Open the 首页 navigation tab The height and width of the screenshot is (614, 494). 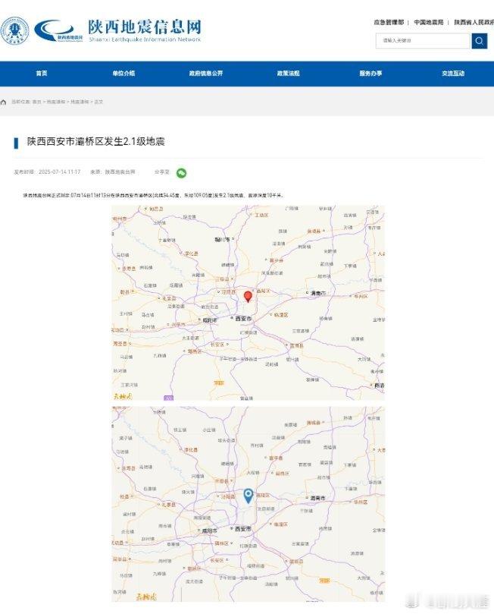tap(42, 73)
